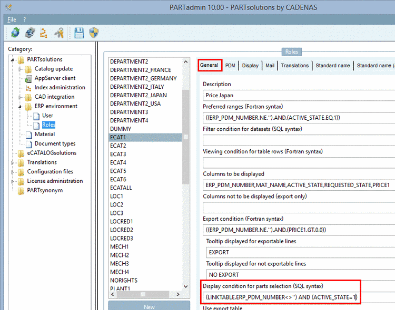Open the File menu
This screenshot has width=395, height=310.
coord(12,19)
